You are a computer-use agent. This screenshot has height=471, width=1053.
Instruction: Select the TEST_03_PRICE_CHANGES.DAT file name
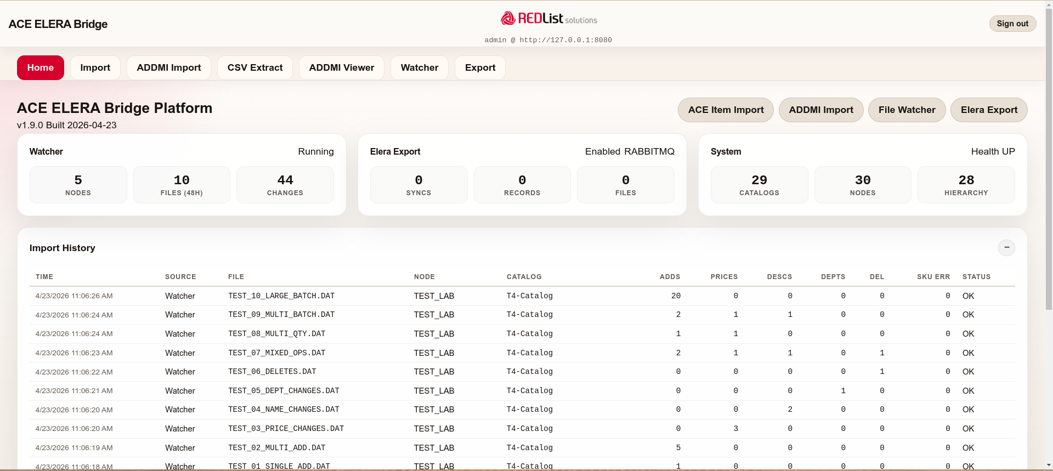pyautogui.click(x=286, y=429)
